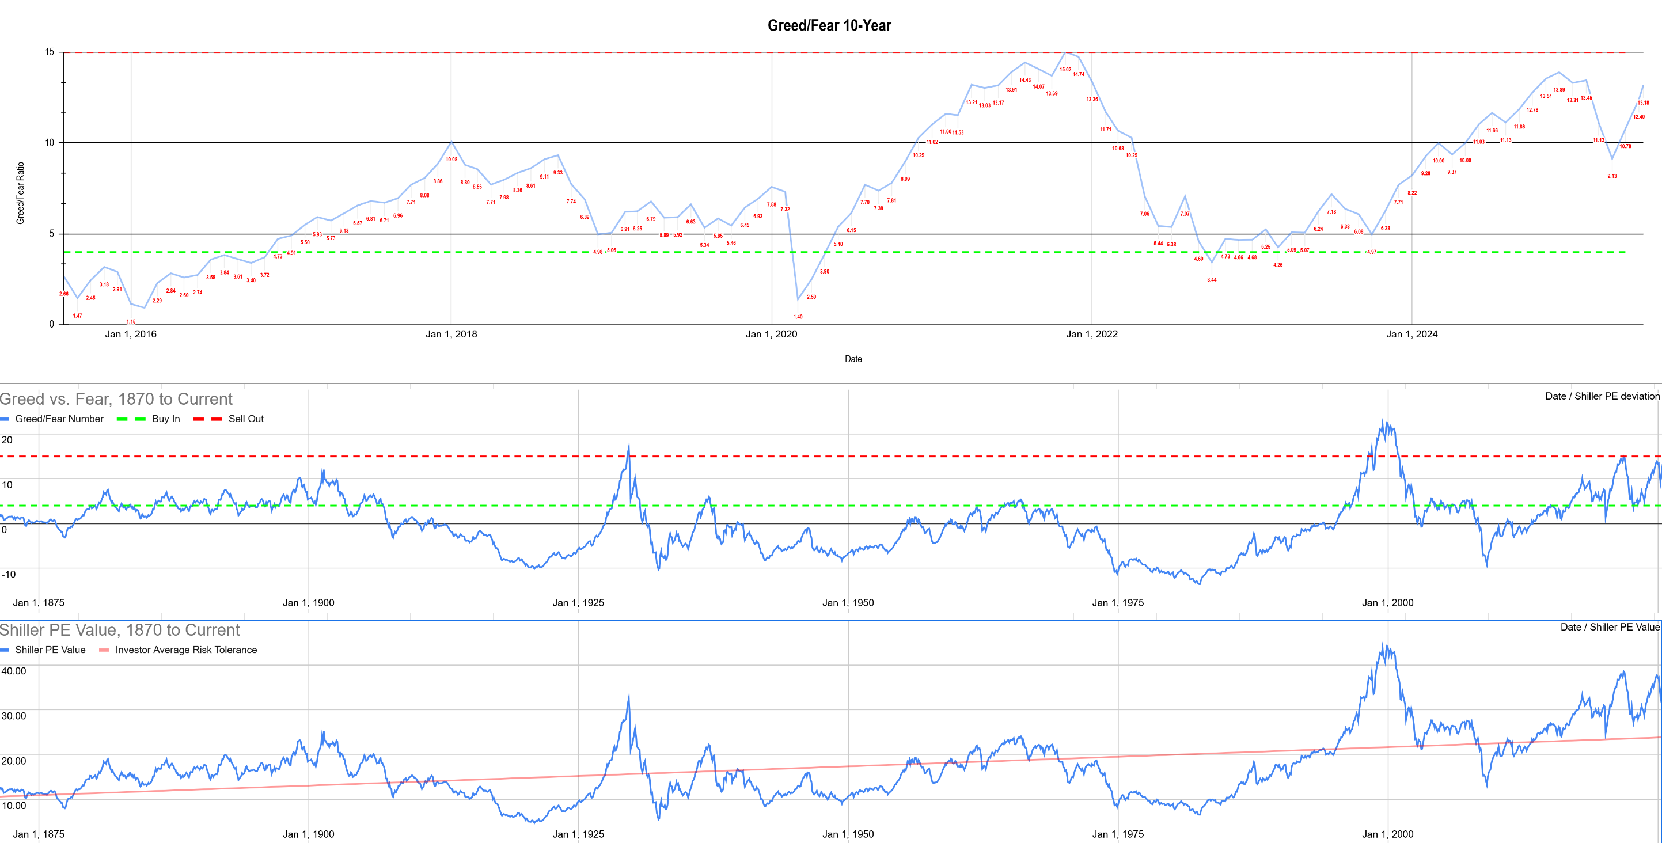Select the "2.50" data label
1662x843 pixels.
(x=811, y=297)
